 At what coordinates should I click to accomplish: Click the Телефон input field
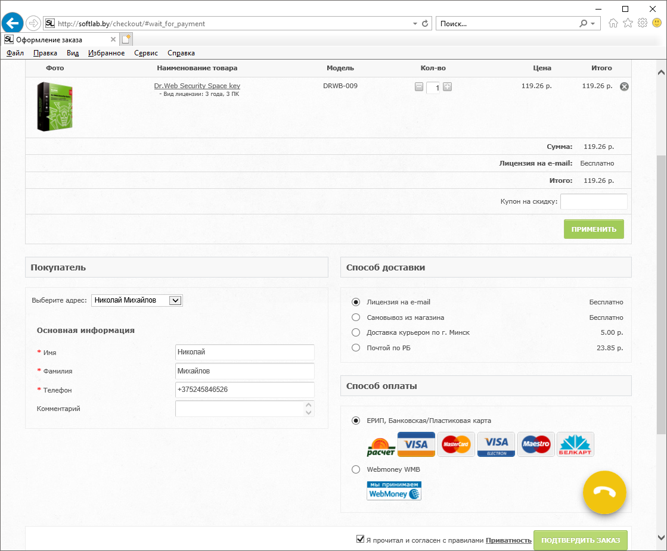[245, 390]
